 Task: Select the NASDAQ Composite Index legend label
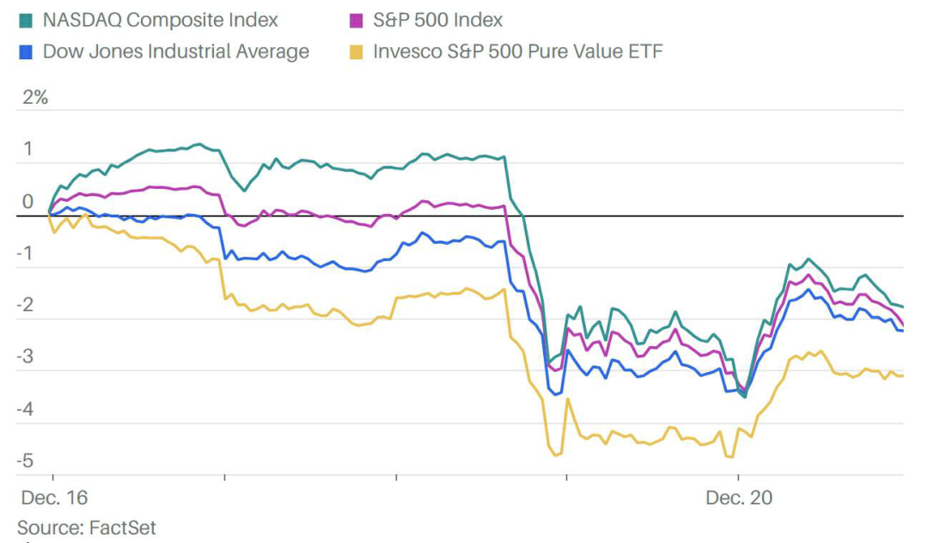pos(161,20)
